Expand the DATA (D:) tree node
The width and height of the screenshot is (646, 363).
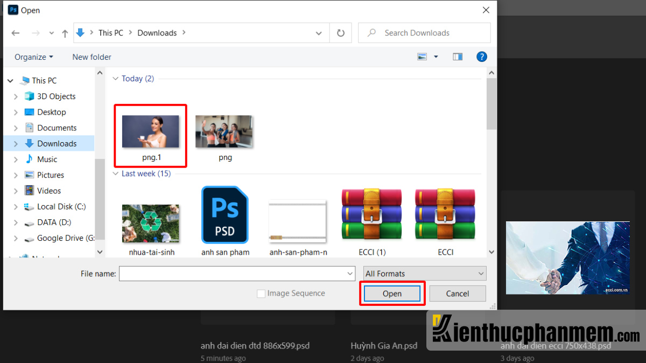tap(16, 222)
